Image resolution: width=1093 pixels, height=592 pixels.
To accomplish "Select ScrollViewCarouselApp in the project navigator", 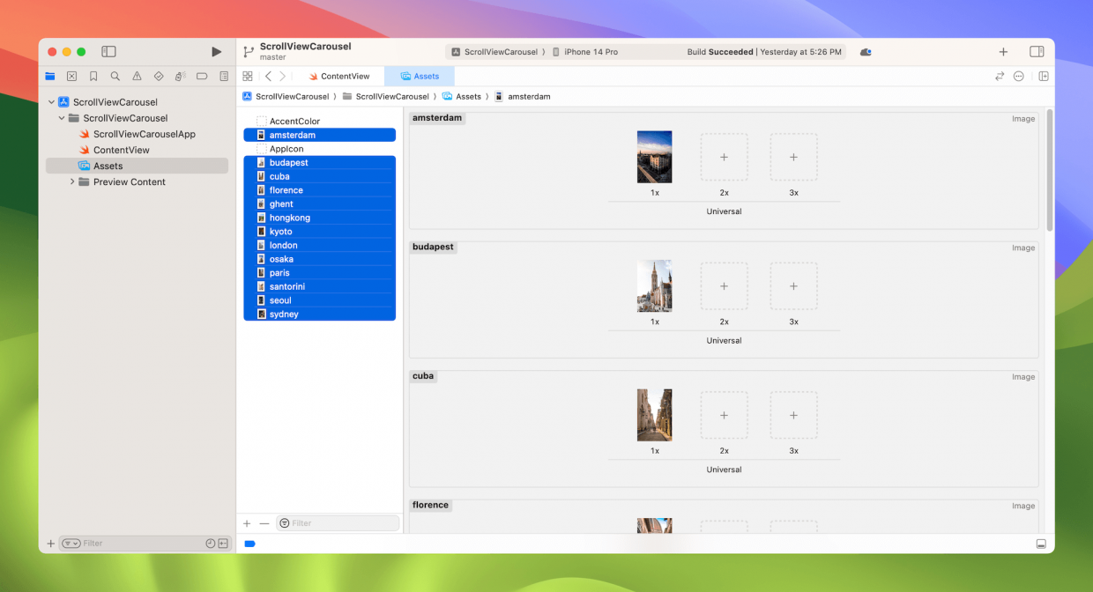I will [x=144, y=134].
